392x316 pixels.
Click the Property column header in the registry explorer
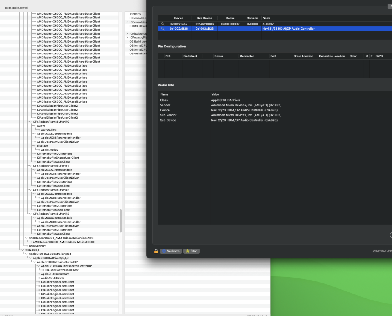pyautogui.click(x=136, y=14)
